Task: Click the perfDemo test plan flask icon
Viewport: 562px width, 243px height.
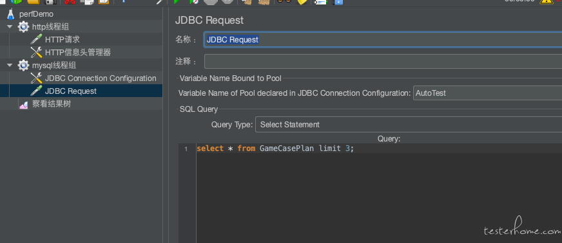Action: (x=10, y=14)
